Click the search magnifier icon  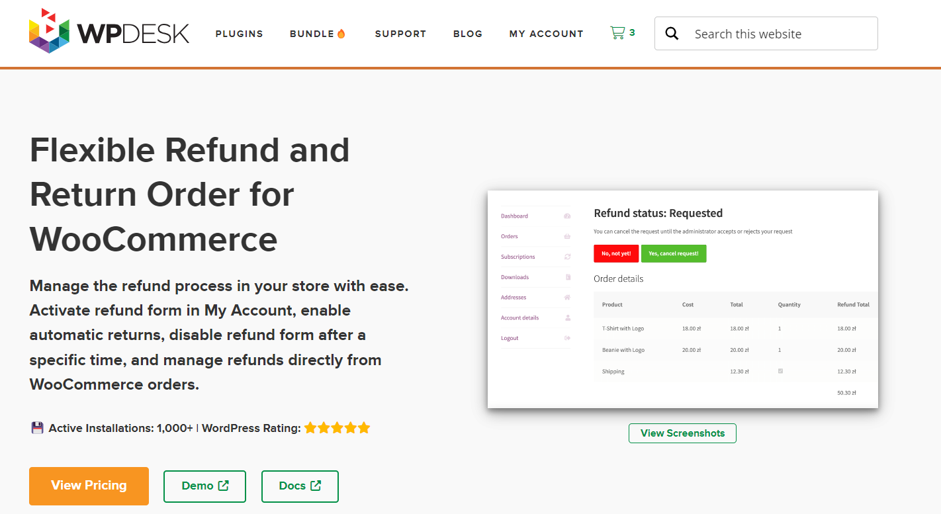point(672,34)
